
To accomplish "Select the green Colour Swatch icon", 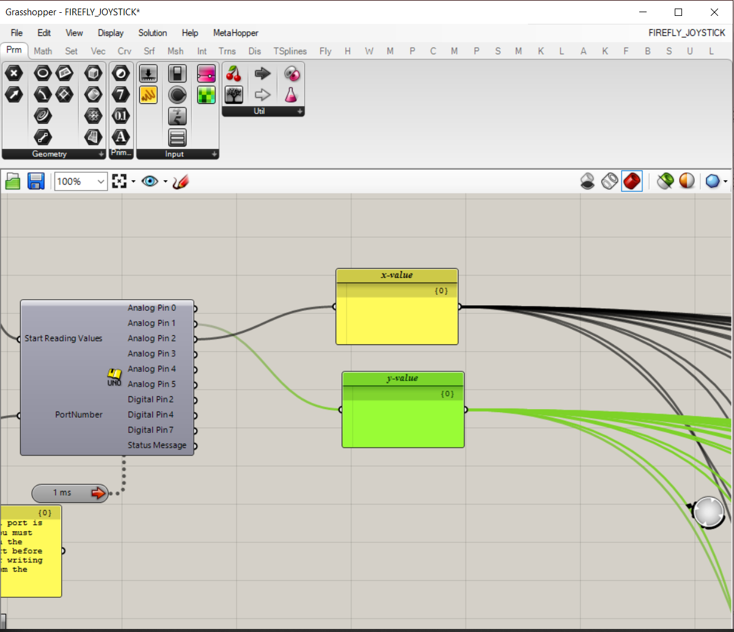I will click(206, 95).
